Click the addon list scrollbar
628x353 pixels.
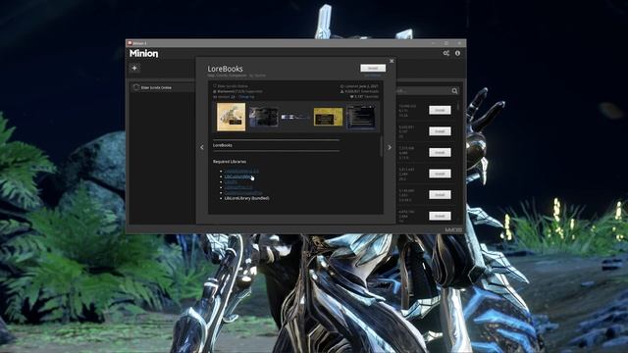[x=458, y=106]
